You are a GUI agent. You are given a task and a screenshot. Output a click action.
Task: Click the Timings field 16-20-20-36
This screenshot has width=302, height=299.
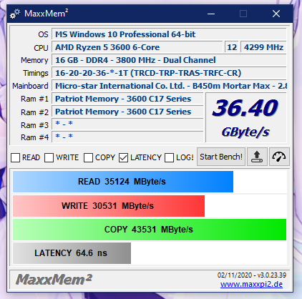click(x=169, y=73)
